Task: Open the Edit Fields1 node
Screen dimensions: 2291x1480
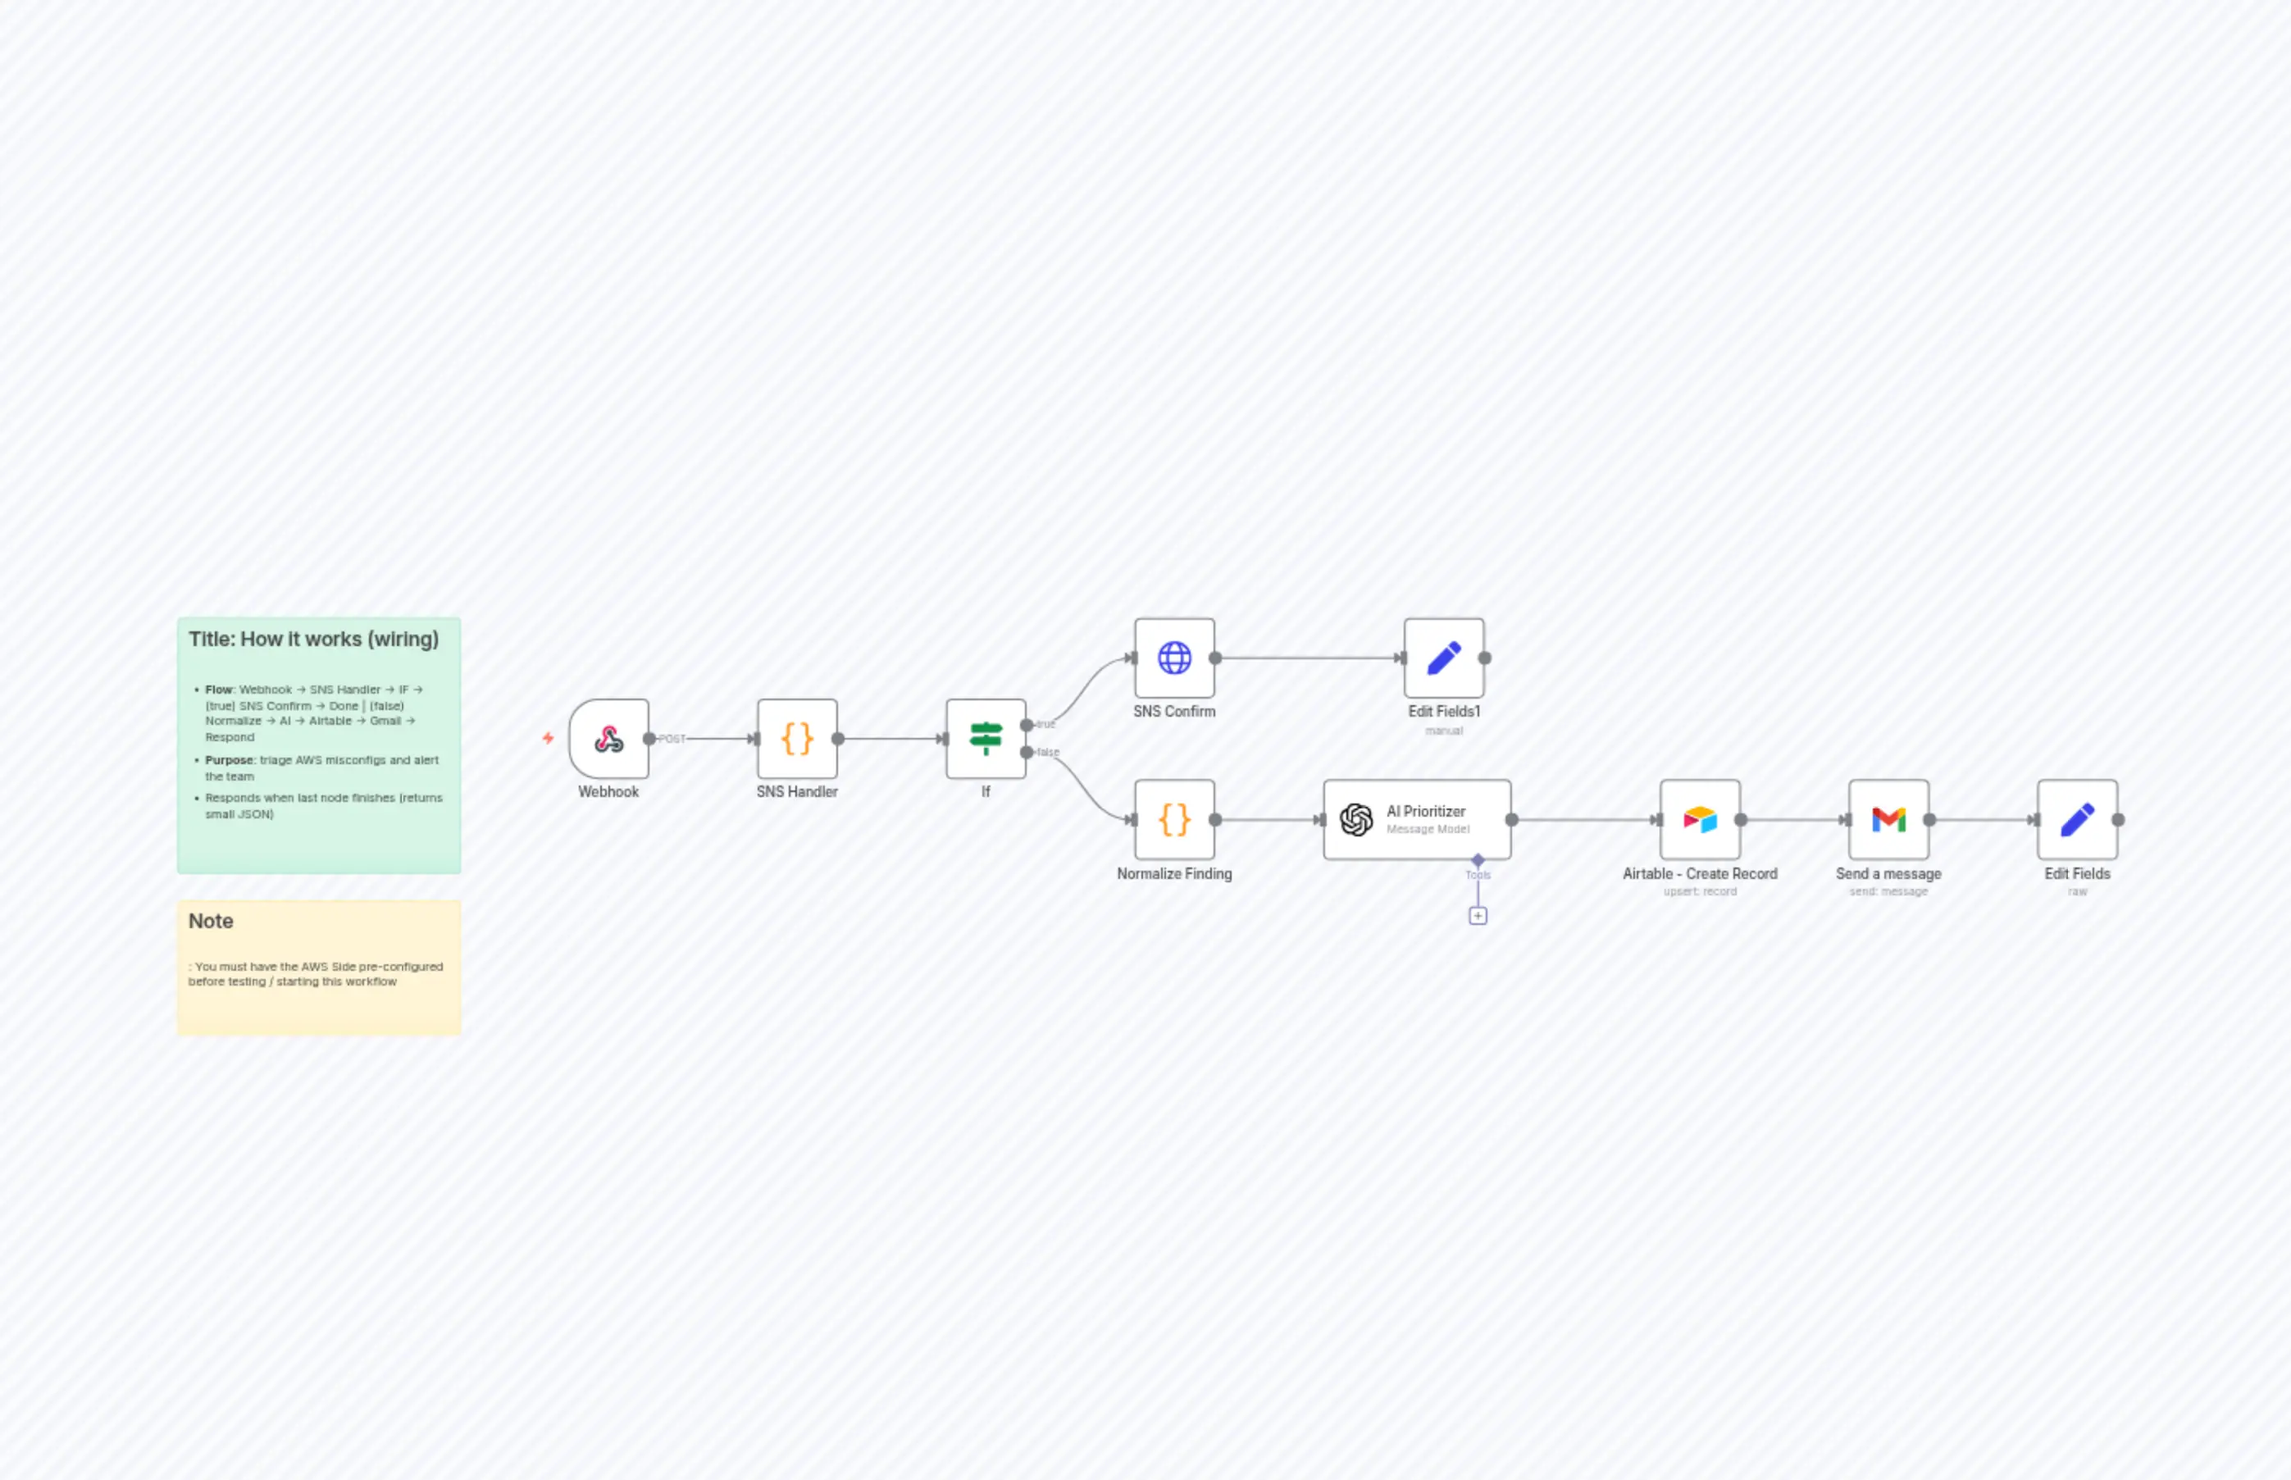Action: [1442, 658]
